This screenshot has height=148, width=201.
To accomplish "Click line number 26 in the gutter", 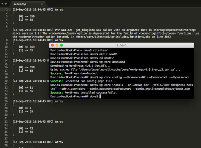I will click(6, 101).
